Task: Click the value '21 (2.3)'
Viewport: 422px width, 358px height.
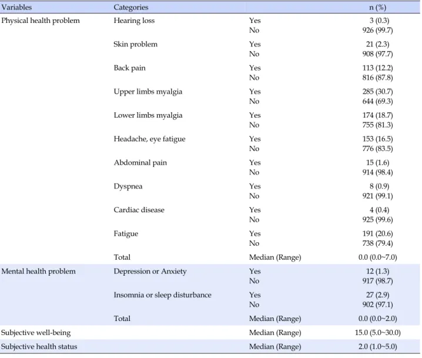Action: pos(377,44)
